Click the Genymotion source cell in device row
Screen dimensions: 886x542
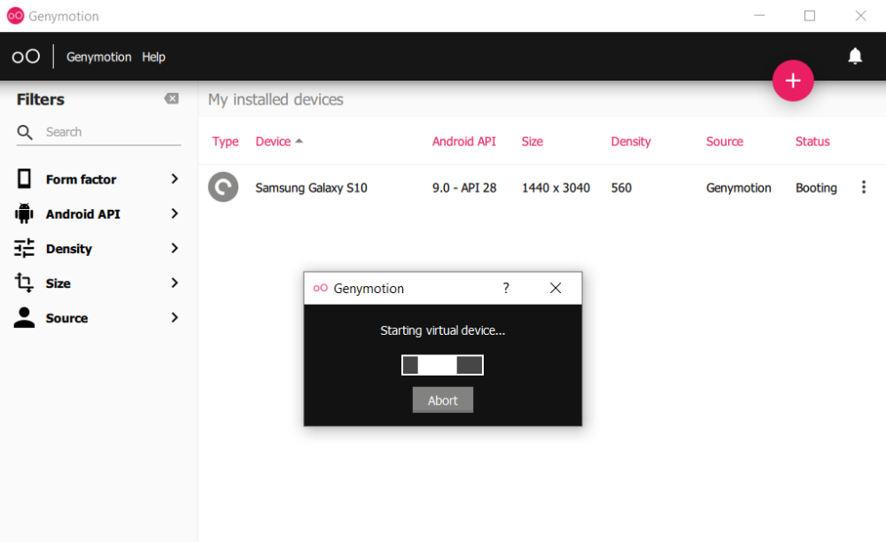click(x=739, y=188)
